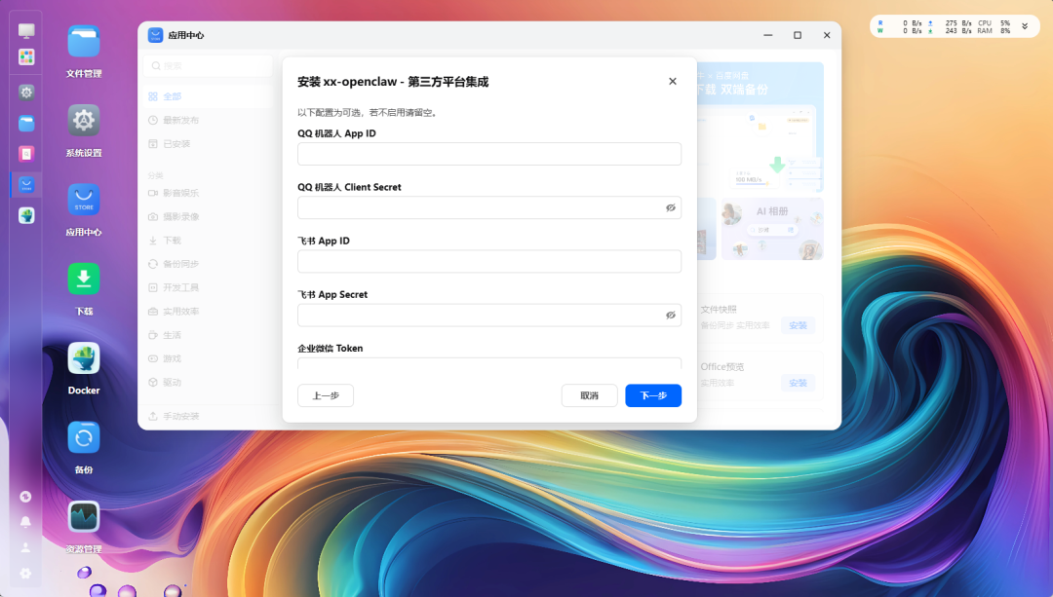1053x597 pixels.
Task: Click the 下一步 button in the dialog
Action: tap(652, 395)
